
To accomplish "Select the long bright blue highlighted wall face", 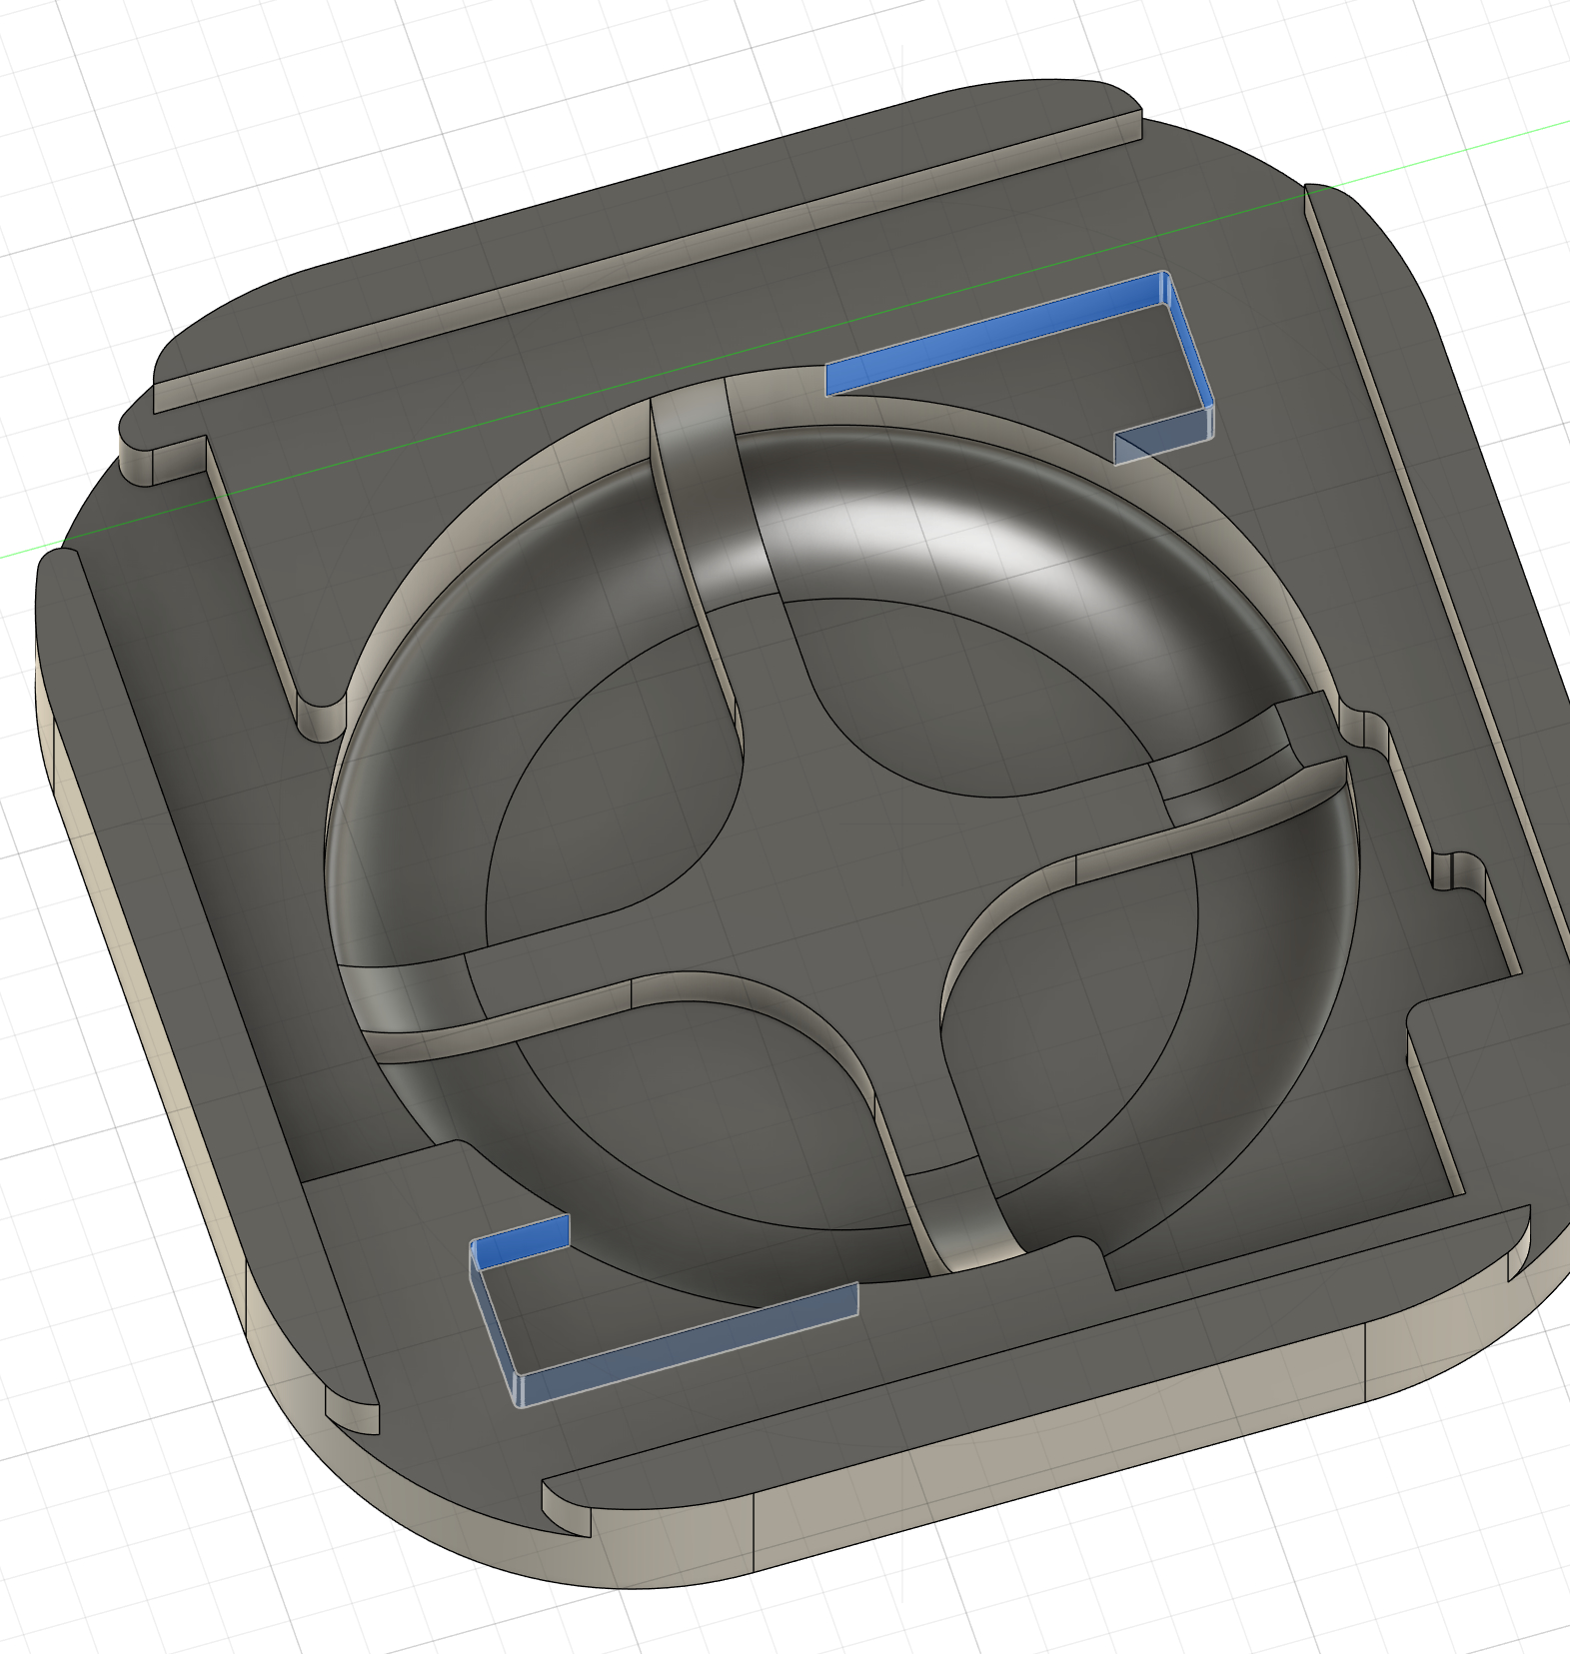I will tap(994, 333).
